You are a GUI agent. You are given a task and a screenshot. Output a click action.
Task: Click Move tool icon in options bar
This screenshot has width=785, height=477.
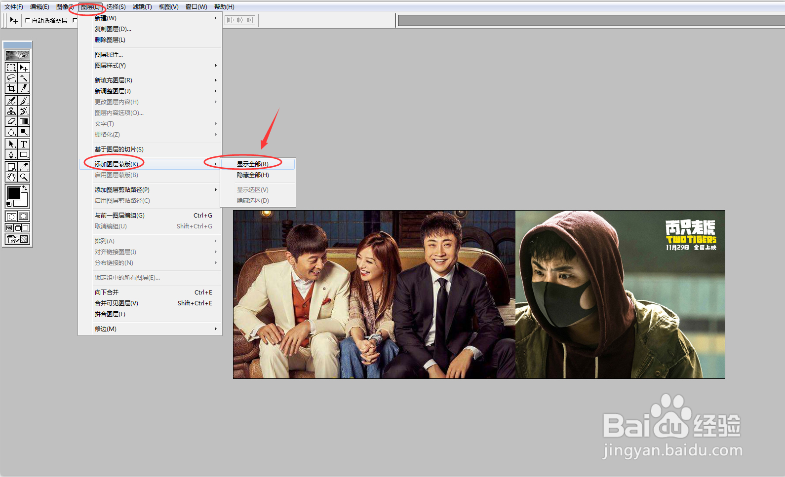pyautogui.click(x=14, y=20)
